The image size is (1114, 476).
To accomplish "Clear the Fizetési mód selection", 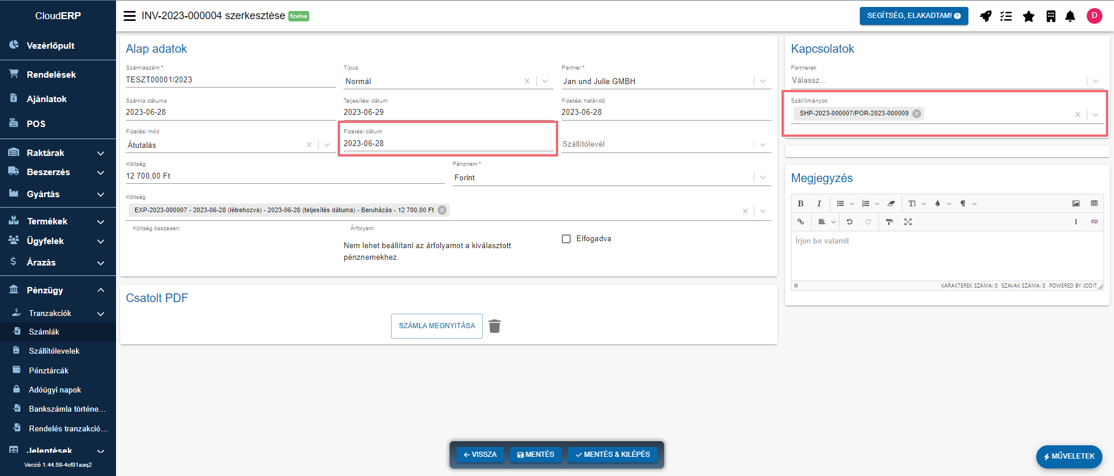I will tap(309, 145).
